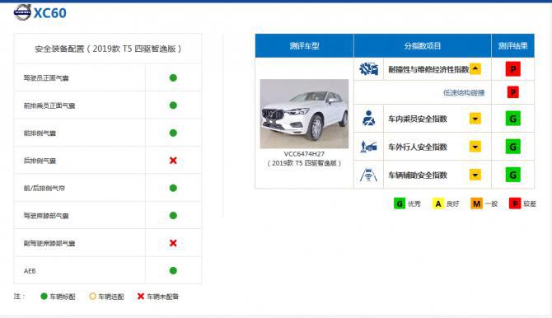Click the green dot for AEB
The height and width of the screenshot is (318, 552).
click(x=173, y=270)
